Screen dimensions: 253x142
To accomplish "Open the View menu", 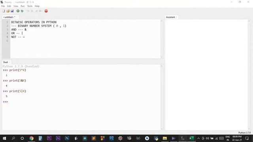I will click(16, 6).
